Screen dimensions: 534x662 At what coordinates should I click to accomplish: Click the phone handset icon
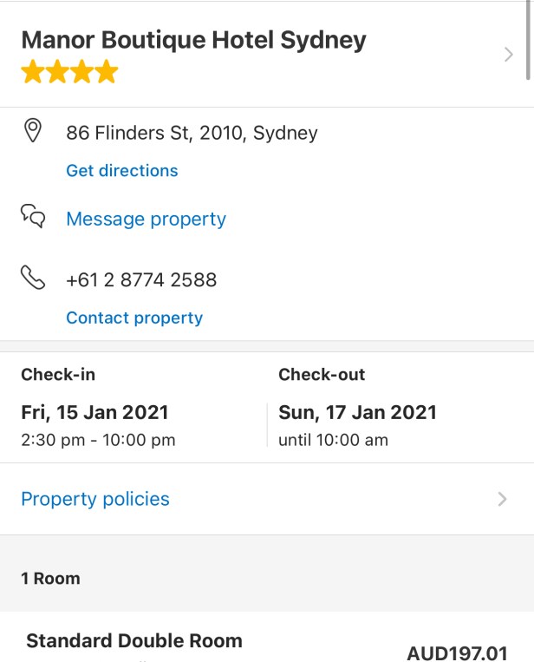tap(33, 279)
